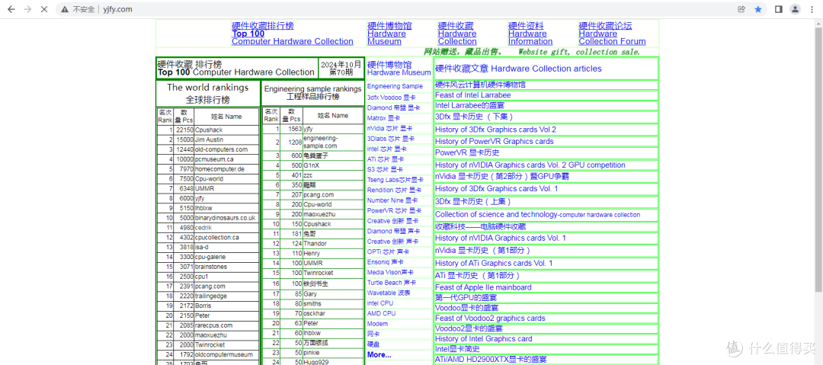
Task: Open the Hardware Collection top navigation link
Action: coord(457,34)
